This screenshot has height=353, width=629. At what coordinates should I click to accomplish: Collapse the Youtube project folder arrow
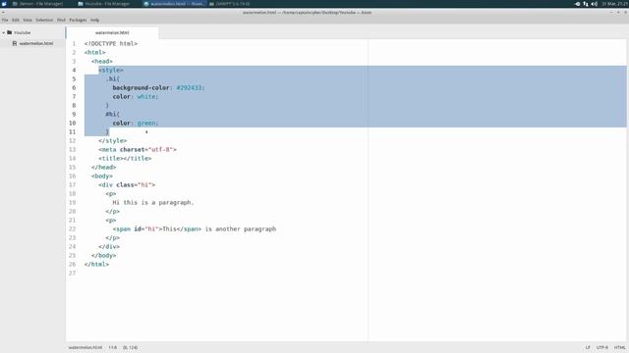(x=4, y=32)
